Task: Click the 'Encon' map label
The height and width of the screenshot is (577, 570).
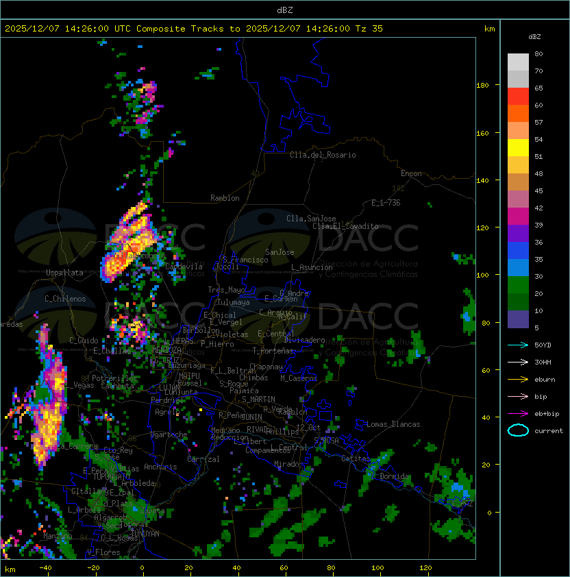Action: 411,173
